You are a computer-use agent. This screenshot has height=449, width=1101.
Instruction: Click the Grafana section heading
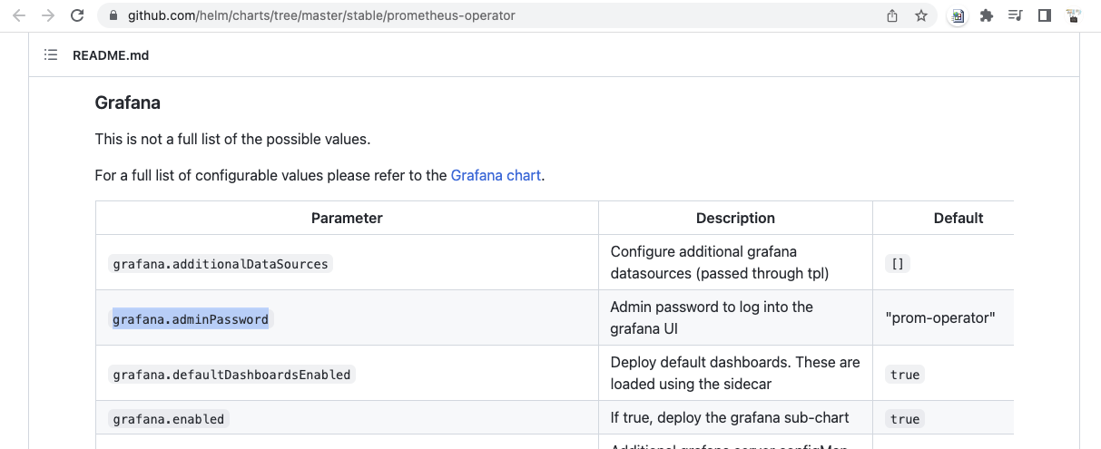pyautogui.click(x=128, y=102)
